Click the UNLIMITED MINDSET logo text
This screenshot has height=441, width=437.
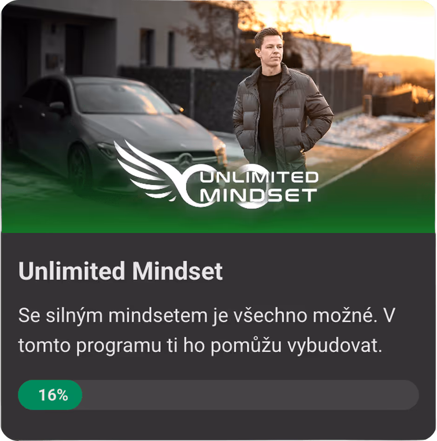pyautogui.click(x=258, y=187)
